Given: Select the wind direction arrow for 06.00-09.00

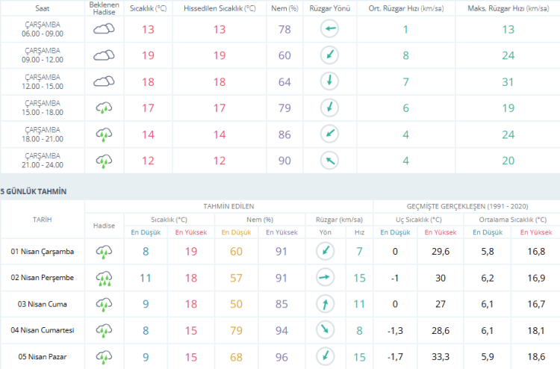Looking at the screenshot, I should [329, 29].
